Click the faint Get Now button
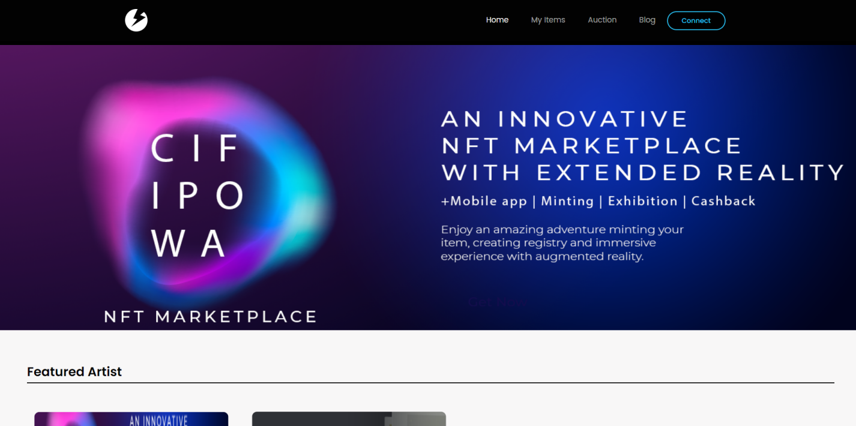 (498, 303)
